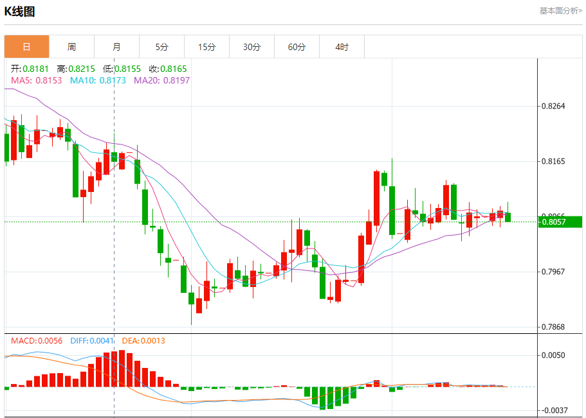Click the 高: 0.8215 high value

76,69
